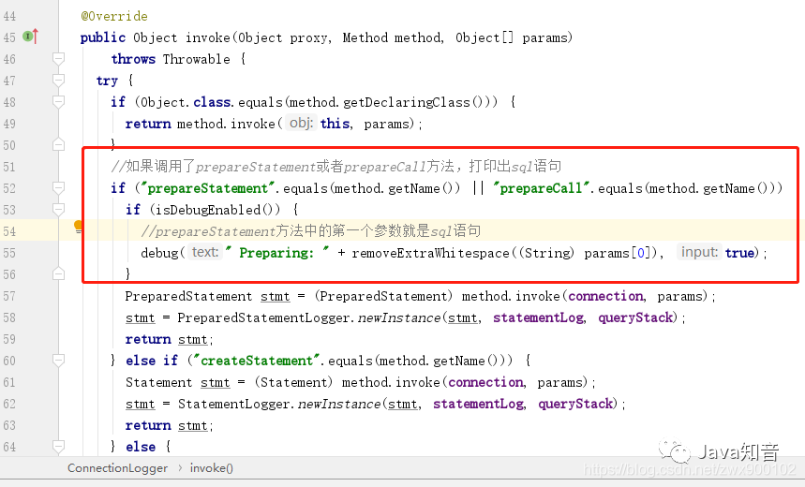Image resolution: width=805 pixels, height=487 pixels.
Task: Click the 'this' keyword on line 49
Action: [x=335, y=124]
